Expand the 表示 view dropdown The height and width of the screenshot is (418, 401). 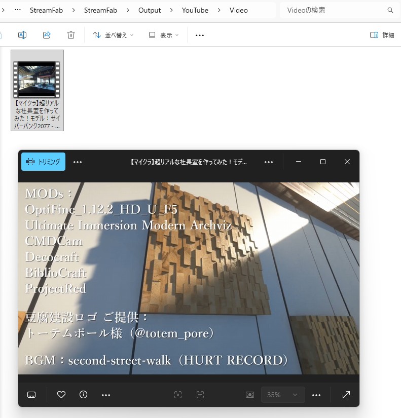[164, 35]
